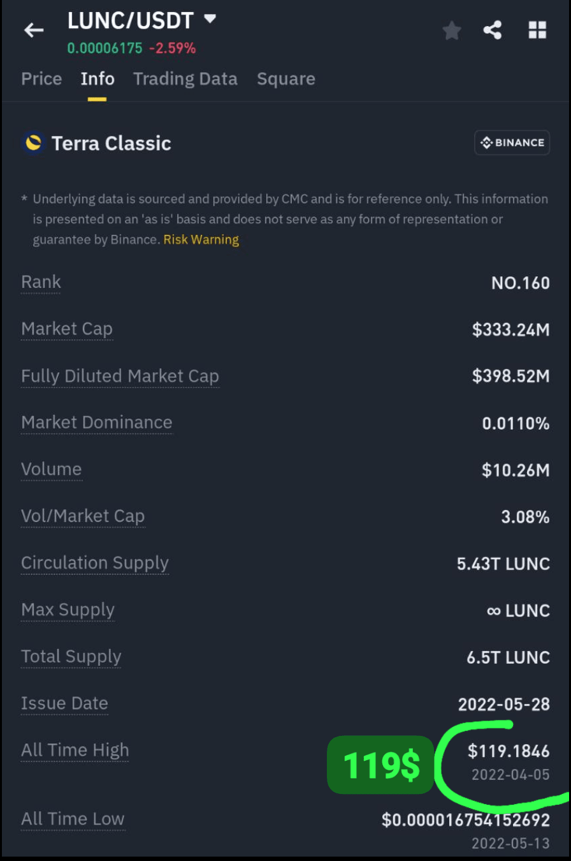571x861 pixels.
Task: Open the Risk Warning link
Action: click(x=201, y=240)
